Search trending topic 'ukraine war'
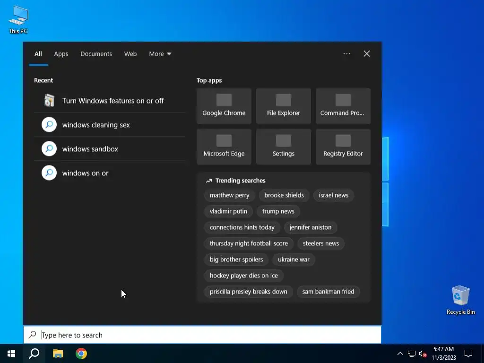Screen dimensions: 484x363 pos(294,259)
